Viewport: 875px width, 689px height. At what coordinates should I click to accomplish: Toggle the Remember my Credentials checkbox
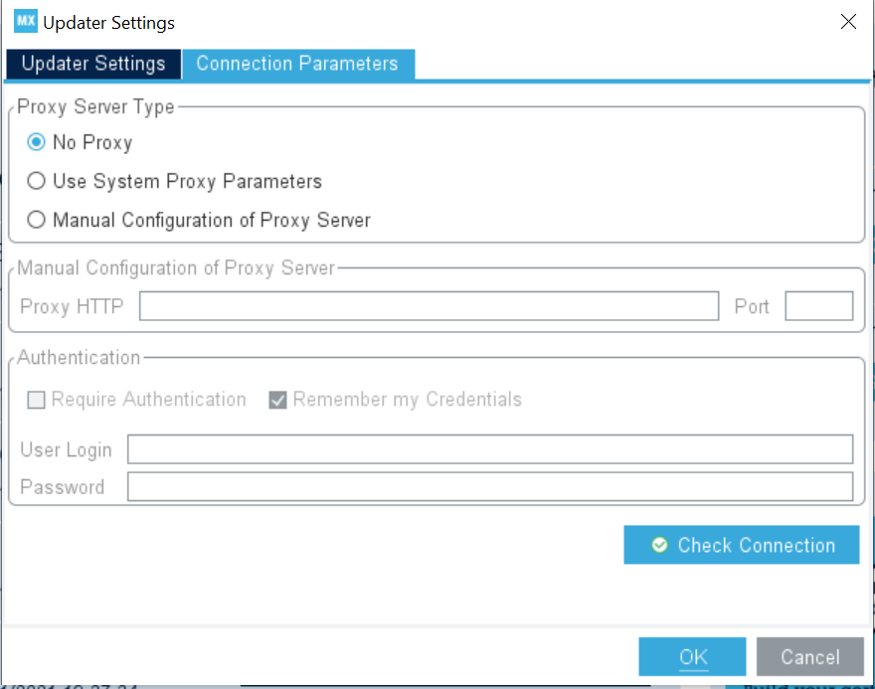[x=277, y=400]
